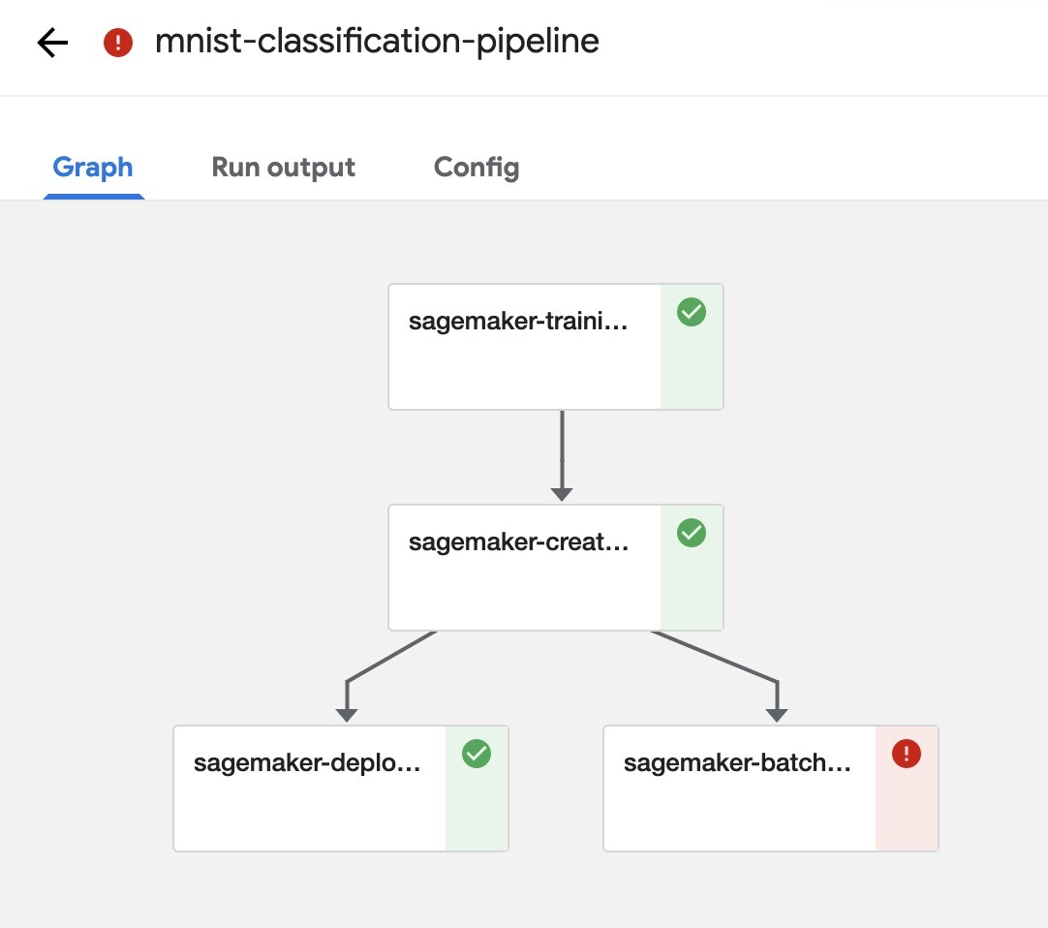Click the green checkmark on the sagemaker-deploy node
The height and width of the screenshot is (928, 1048).
click(x=476, y=754)
